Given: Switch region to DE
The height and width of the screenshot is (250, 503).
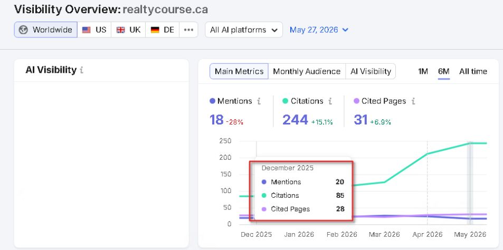Looking at the screenshot, I should [x=163, y=30].
